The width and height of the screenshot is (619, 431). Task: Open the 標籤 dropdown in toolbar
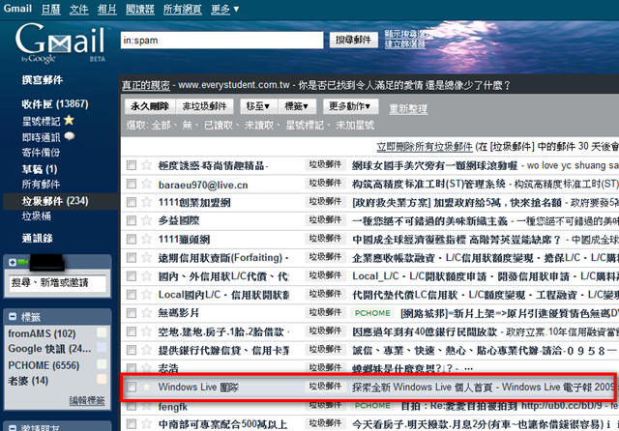point(296,106)
